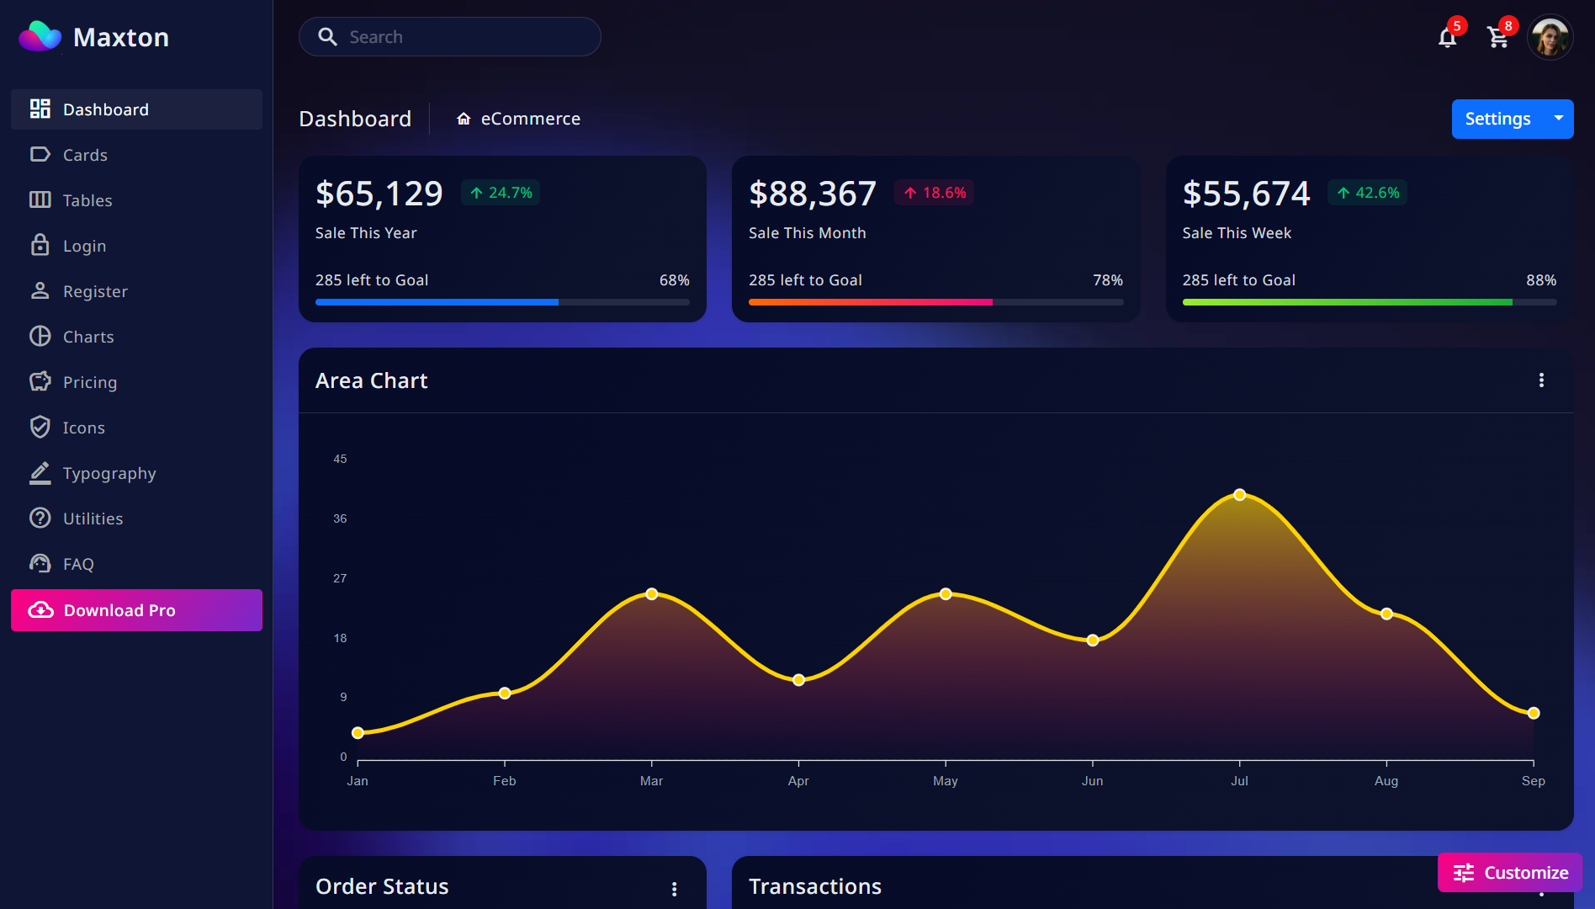1595x909 pixels.
Task: Open the user avatar picture
Action: tap(1550, 37)
